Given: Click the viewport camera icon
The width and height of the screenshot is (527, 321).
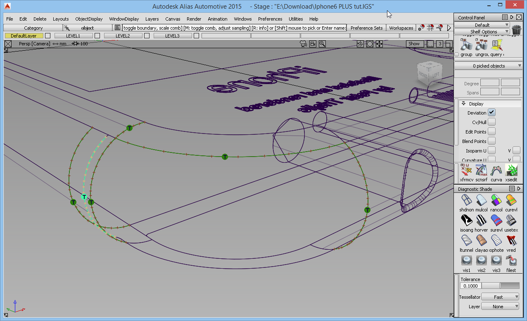Looking at the screenshot, I should (313, 44).
